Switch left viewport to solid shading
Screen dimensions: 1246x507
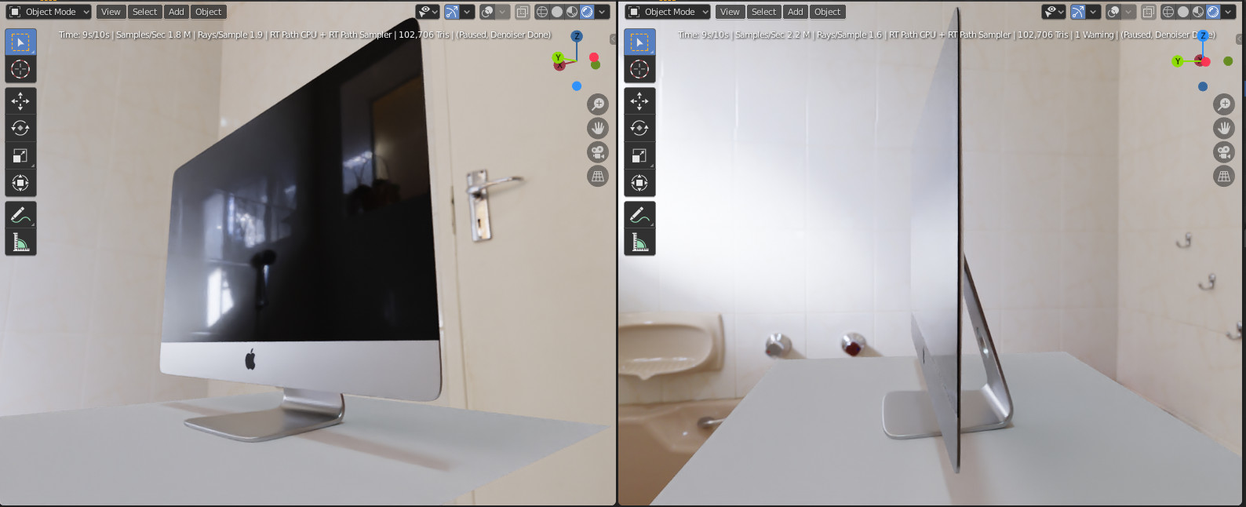(557, 12)
